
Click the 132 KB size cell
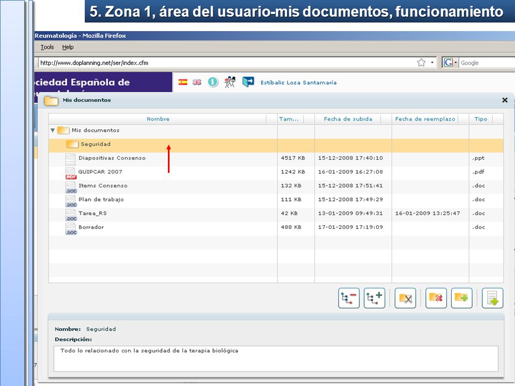[x=291, y=185]
